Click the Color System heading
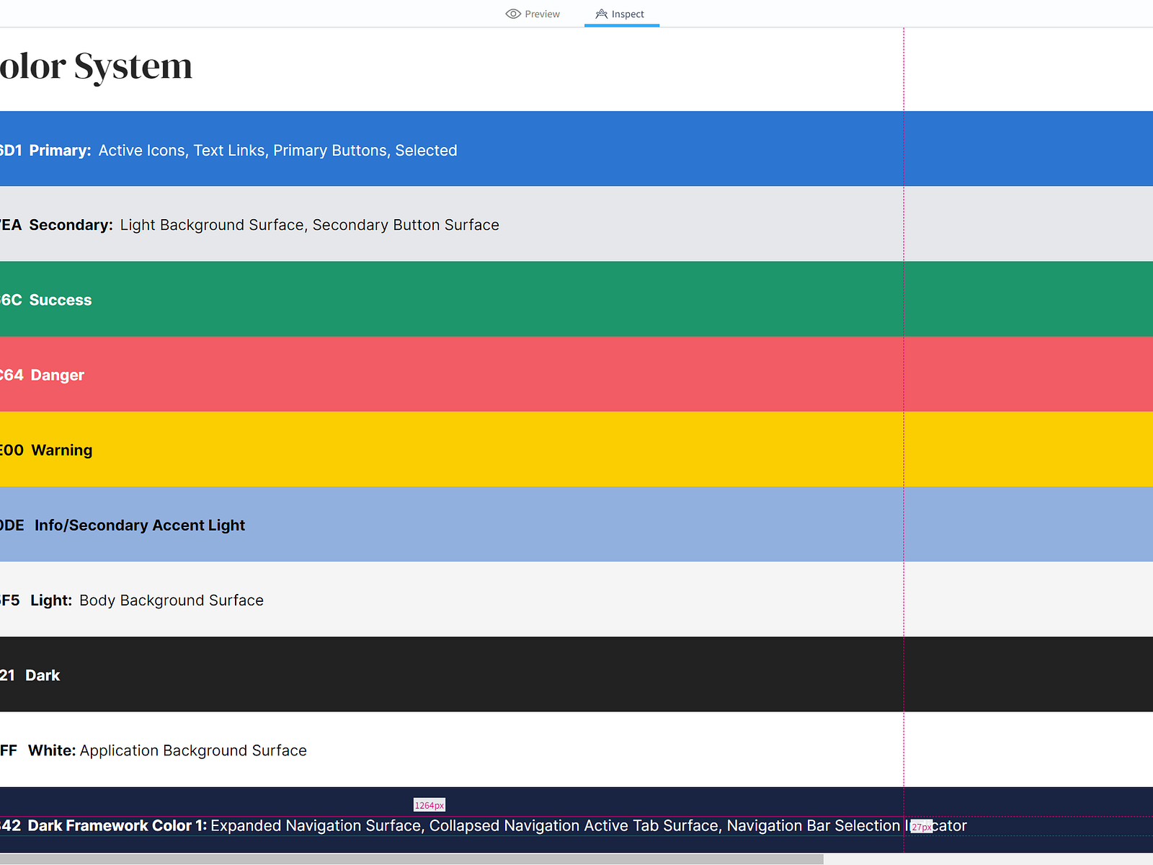Screen dimensions: 1153x865 96,66
